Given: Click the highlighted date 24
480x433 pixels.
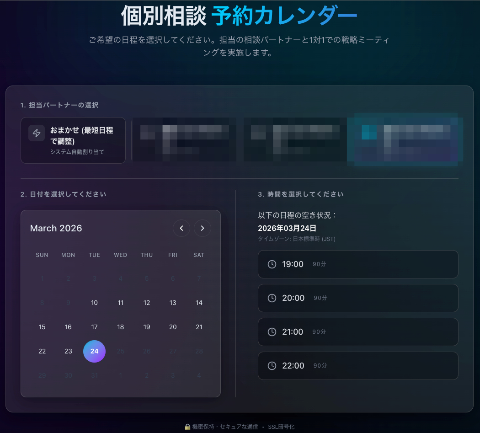Looking at the screenshot, I should (x=94, y=351).
